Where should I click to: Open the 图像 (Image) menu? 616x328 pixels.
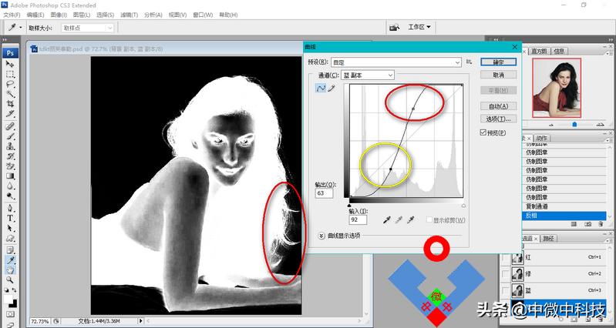click(58, 15)
